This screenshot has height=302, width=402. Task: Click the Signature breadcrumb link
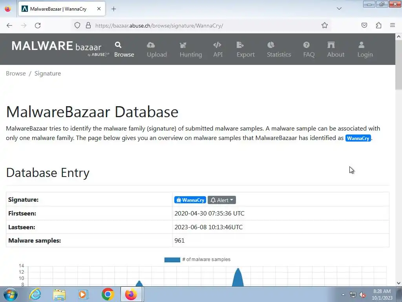48,74
